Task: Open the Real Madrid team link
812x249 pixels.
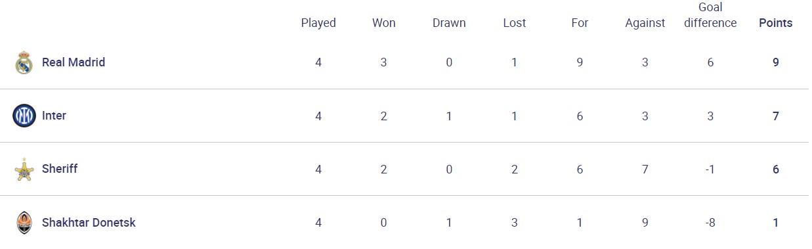Action: click(x=74, y=62)
